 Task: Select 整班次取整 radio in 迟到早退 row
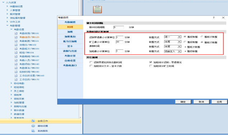point(202,37)
